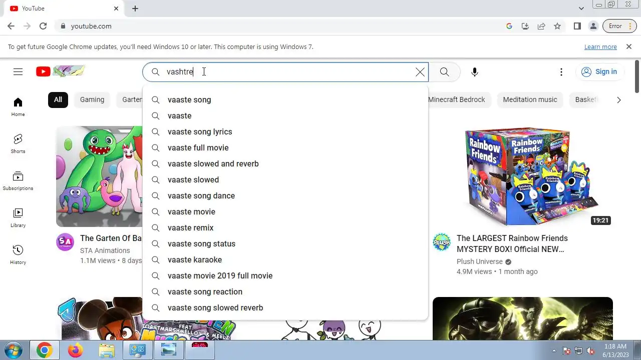Image resolution: width=641 pixels, height=360 pixels.
Task: Open Firefox from taskbar
Action: 76,350
